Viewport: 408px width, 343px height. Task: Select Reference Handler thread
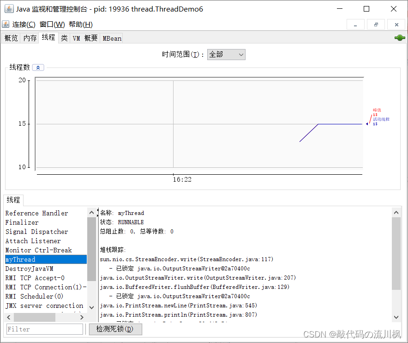pyautogui.click(x=46, y=213)
